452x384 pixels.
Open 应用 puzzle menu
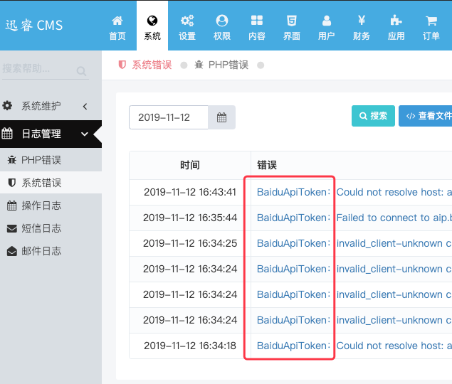tap(396, 28)
